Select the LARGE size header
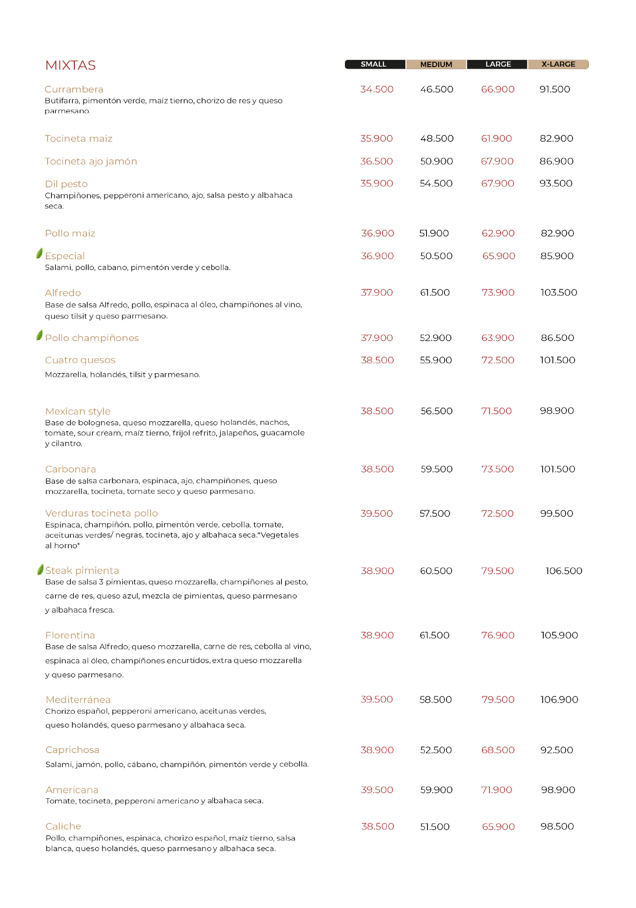Image resolution: width=636 pixels, height=908 pixels. point(497,64)
